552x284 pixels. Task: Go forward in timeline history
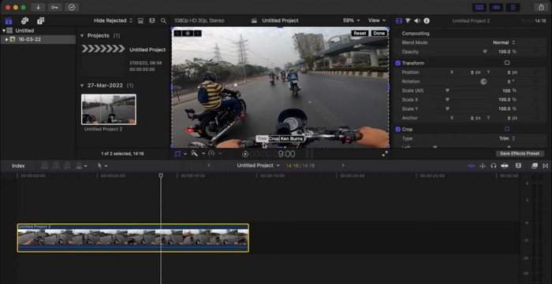click(343, 165)
